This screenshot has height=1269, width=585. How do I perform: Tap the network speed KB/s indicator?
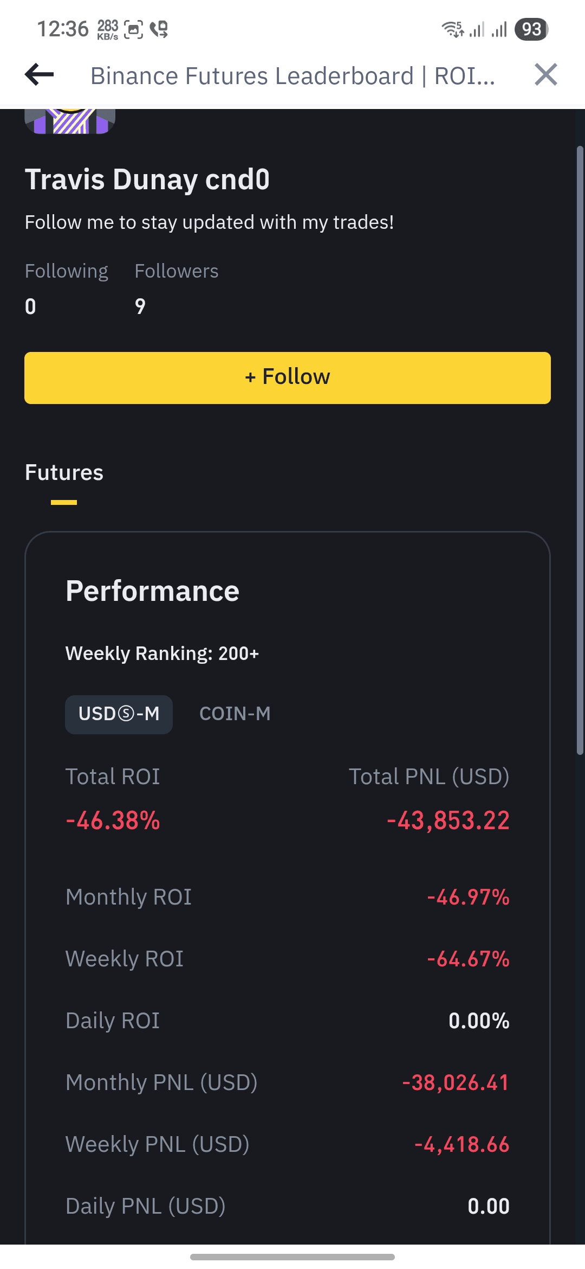coord(108,29)
